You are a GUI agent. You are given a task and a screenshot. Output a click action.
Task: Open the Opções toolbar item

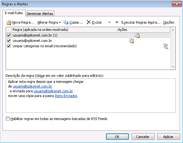click(x=168, y=22)
